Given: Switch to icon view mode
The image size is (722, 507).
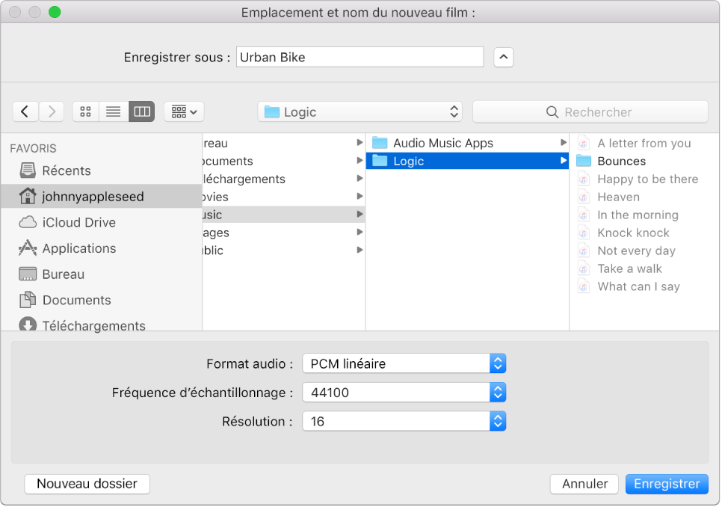Looking at the screenshot, I should (85, 112).
